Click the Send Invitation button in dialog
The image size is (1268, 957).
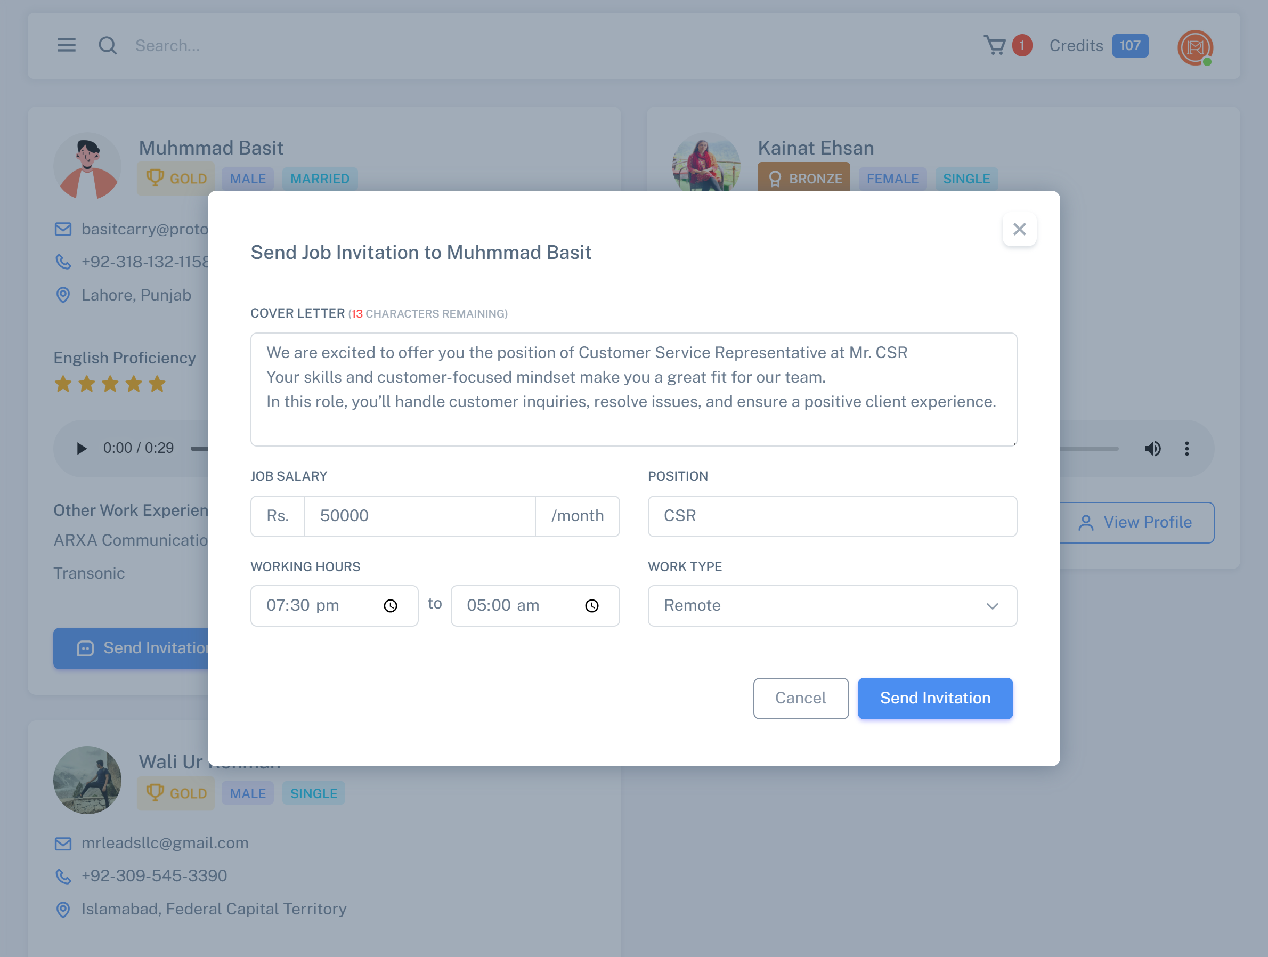click(934, 698)
